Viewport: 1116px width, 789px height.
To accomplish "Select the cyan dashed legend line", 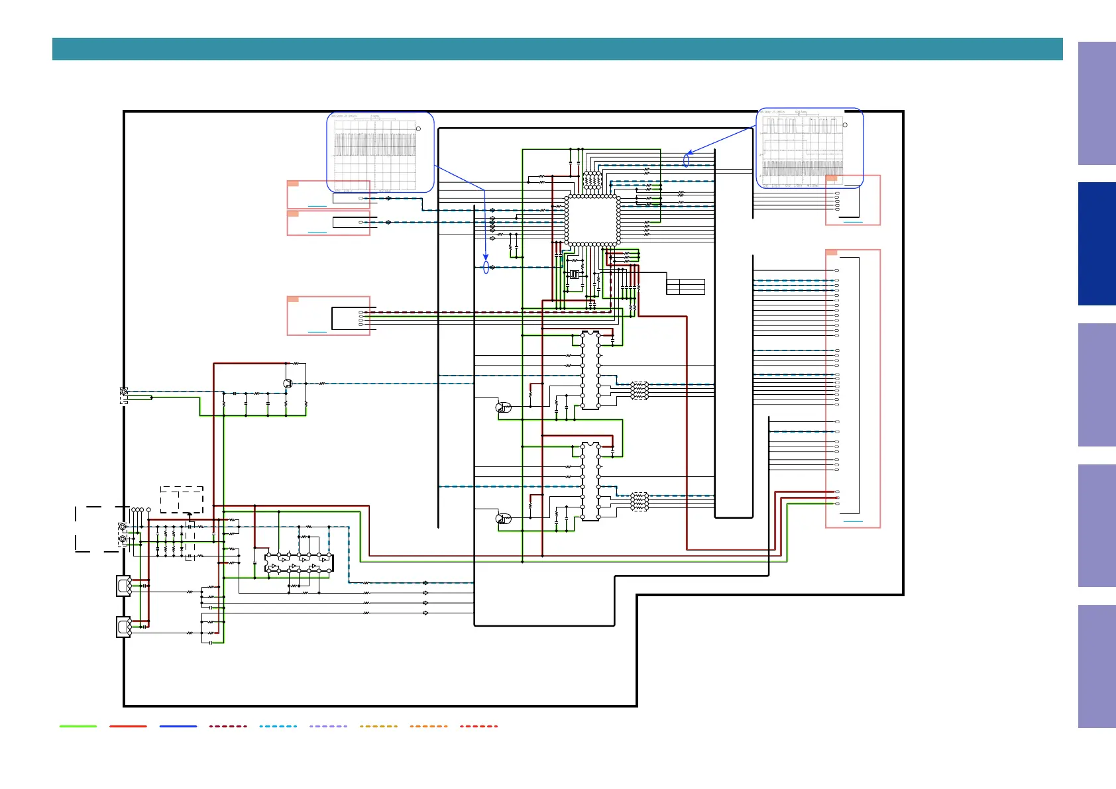I will point(278,726).
